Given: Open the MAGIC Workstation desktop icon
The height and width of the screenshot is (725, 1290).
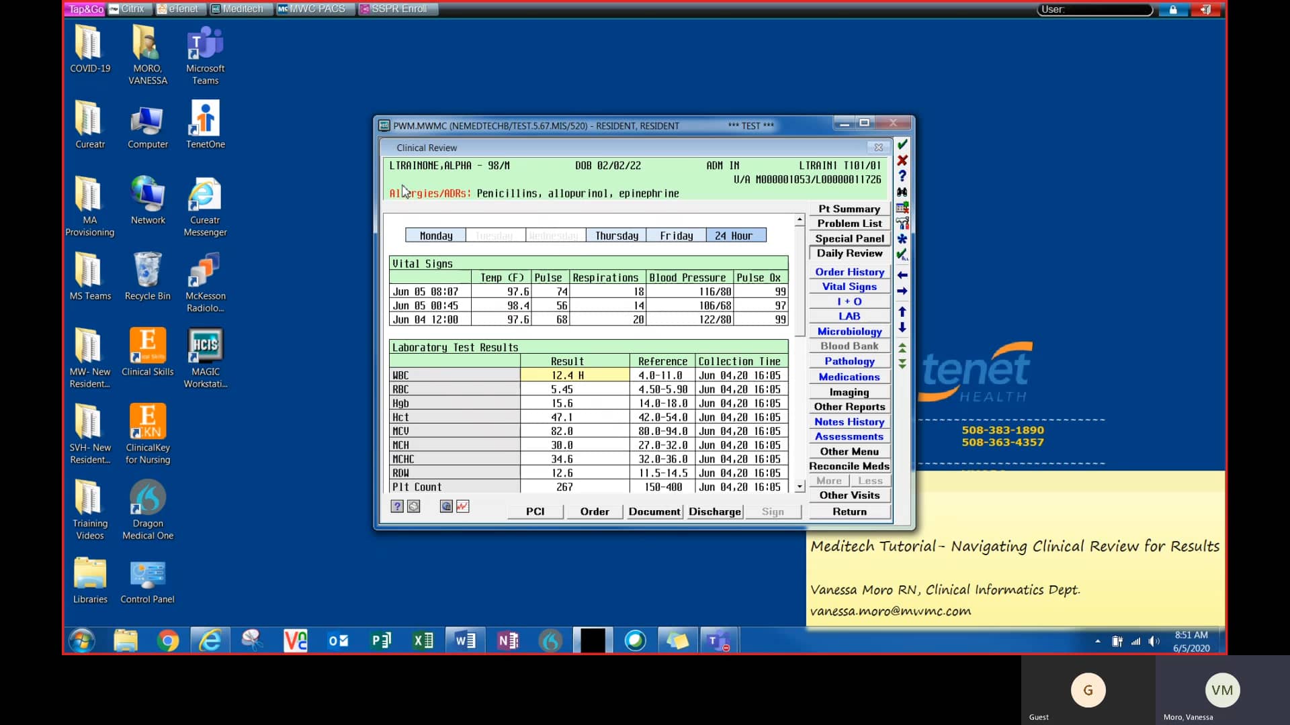Looking at the screenshot, I should (206, 358).
